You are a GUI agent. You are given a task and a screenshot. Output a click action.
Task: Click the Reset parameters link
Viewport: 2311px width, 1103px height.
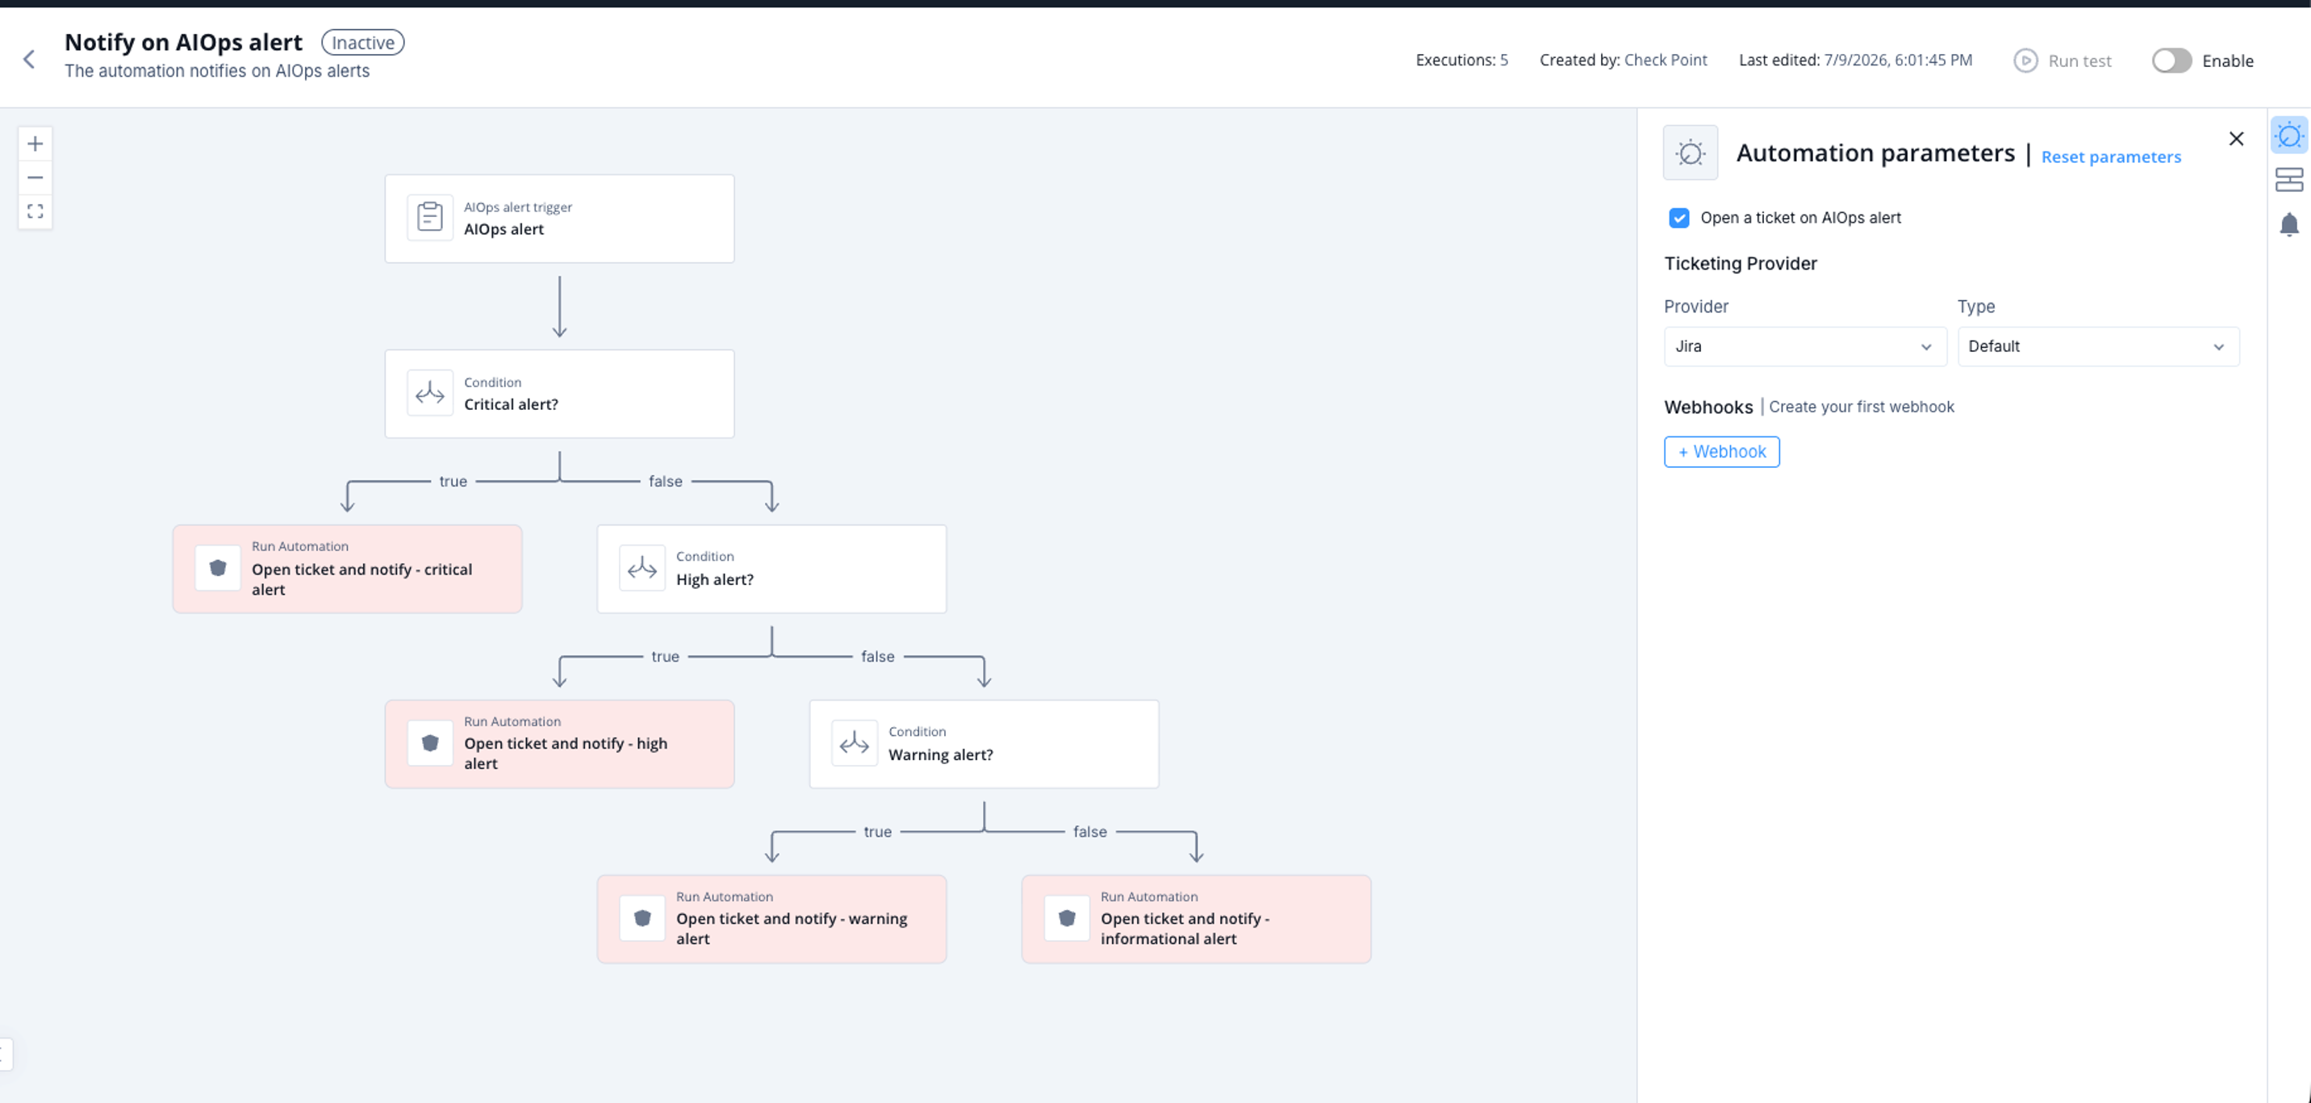pyautogui.click(x=2111, y=157)
